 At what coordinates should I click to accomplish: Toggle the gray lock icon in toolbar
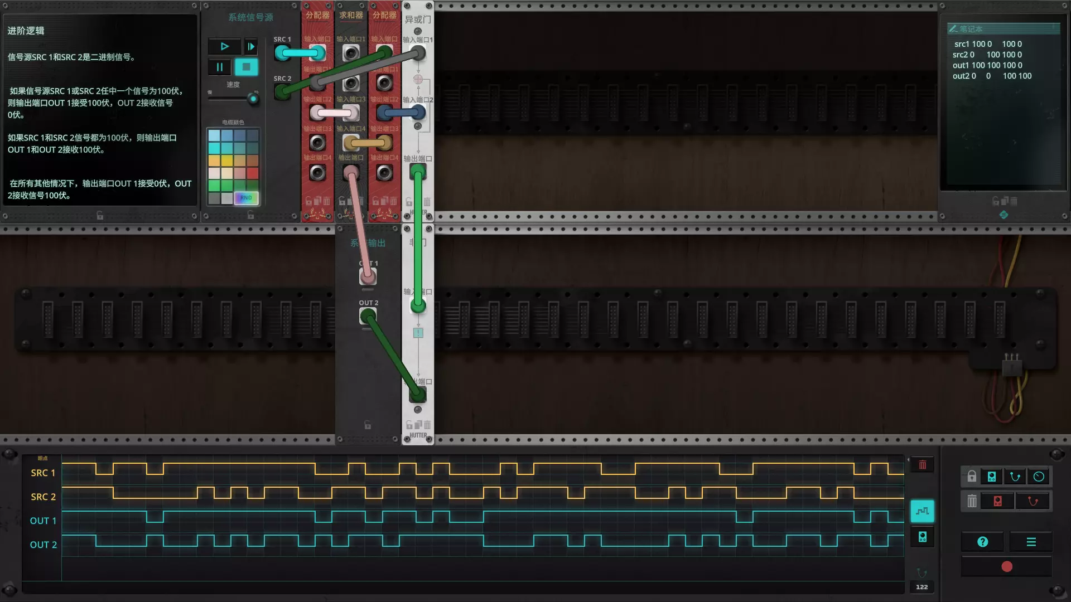pyautogui.click(x=972, y=477)
